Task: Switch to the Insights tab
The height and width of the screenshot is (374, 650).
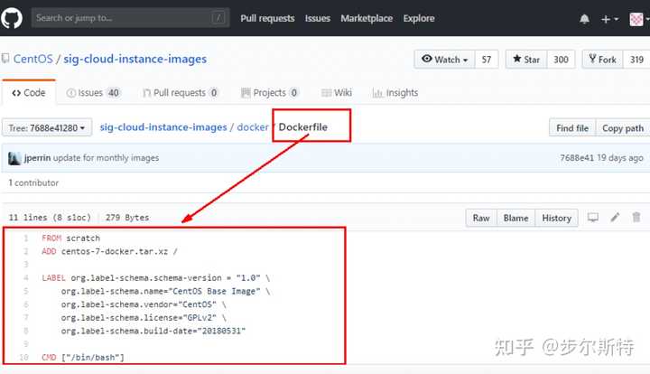Action: [x=395, y=92]
